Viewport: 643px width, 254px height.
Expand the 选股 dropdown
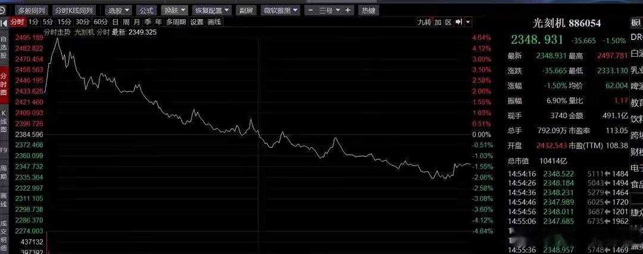point(118,11)
